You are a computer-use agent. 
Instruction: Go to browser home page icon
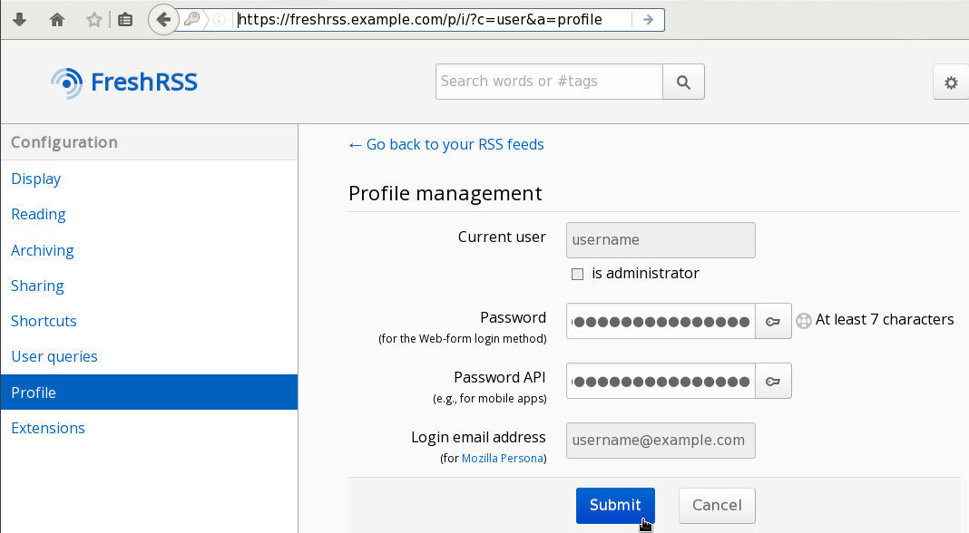57,19
